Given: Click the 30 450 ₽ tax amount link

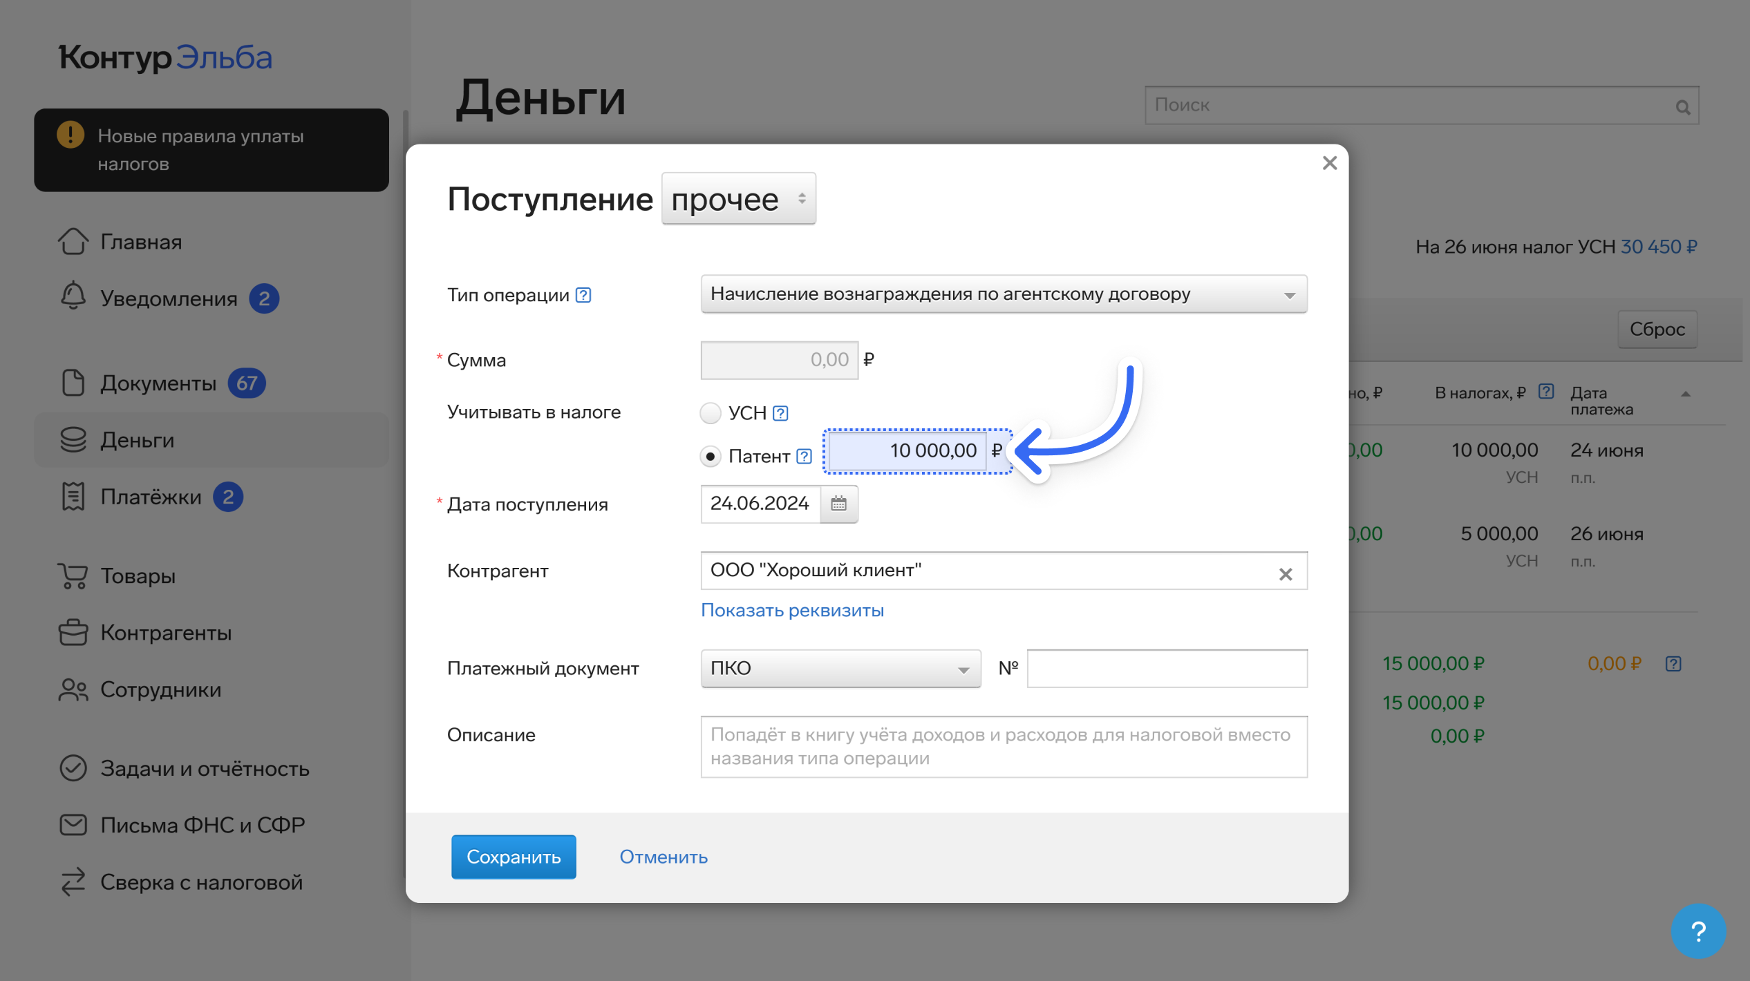Looking at the screenshot, I should [x=1659, y=247].
